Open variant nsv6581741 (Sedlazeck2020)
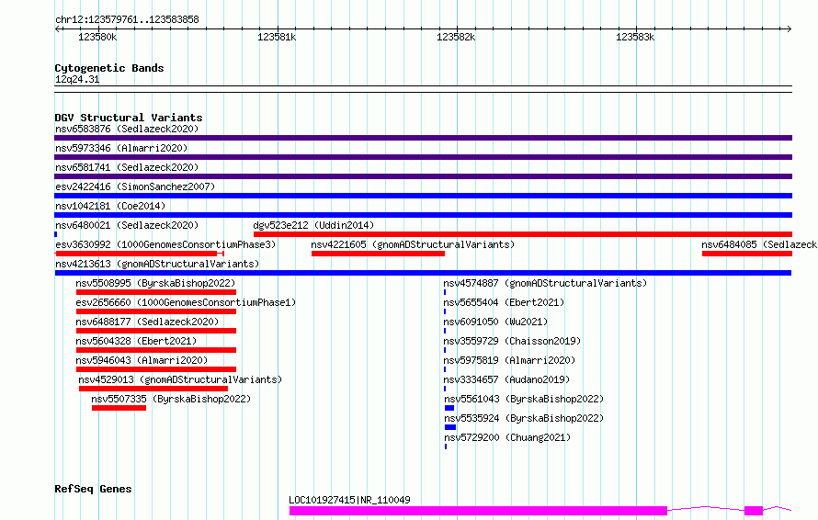 tap(127, 167)
